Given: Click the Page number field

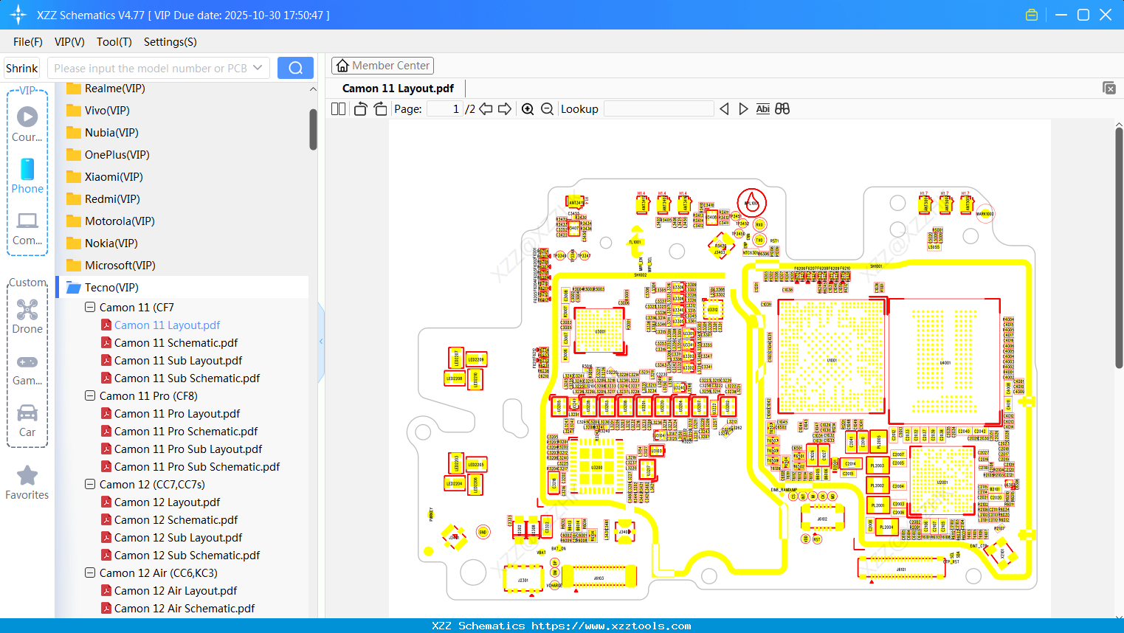Looking at the screenshot, I should [444, 108].
